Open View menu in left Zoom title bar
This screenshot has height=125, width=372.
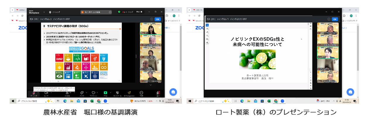point(139,12)
